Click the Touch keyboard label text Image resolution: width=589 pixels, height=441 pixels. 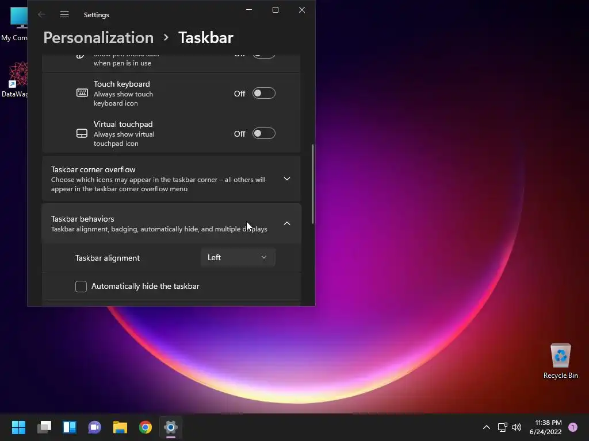click(122, 84)
